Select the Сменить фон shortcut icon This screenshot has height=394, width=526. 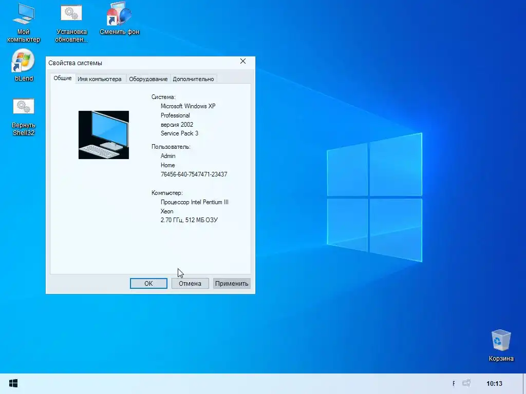(119, 19)
